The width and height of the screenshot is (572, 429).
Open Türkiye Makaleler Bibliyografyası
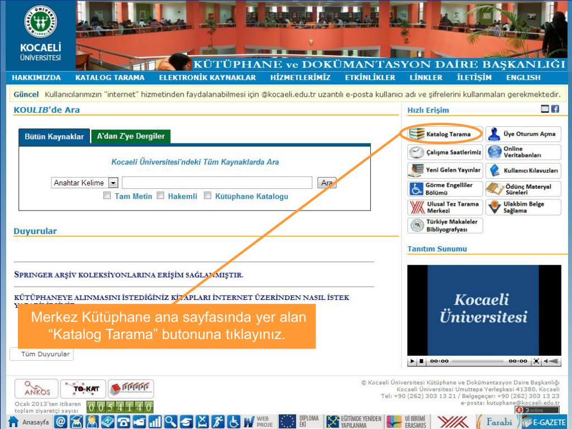pyautogui.click(x=445, y=226)
